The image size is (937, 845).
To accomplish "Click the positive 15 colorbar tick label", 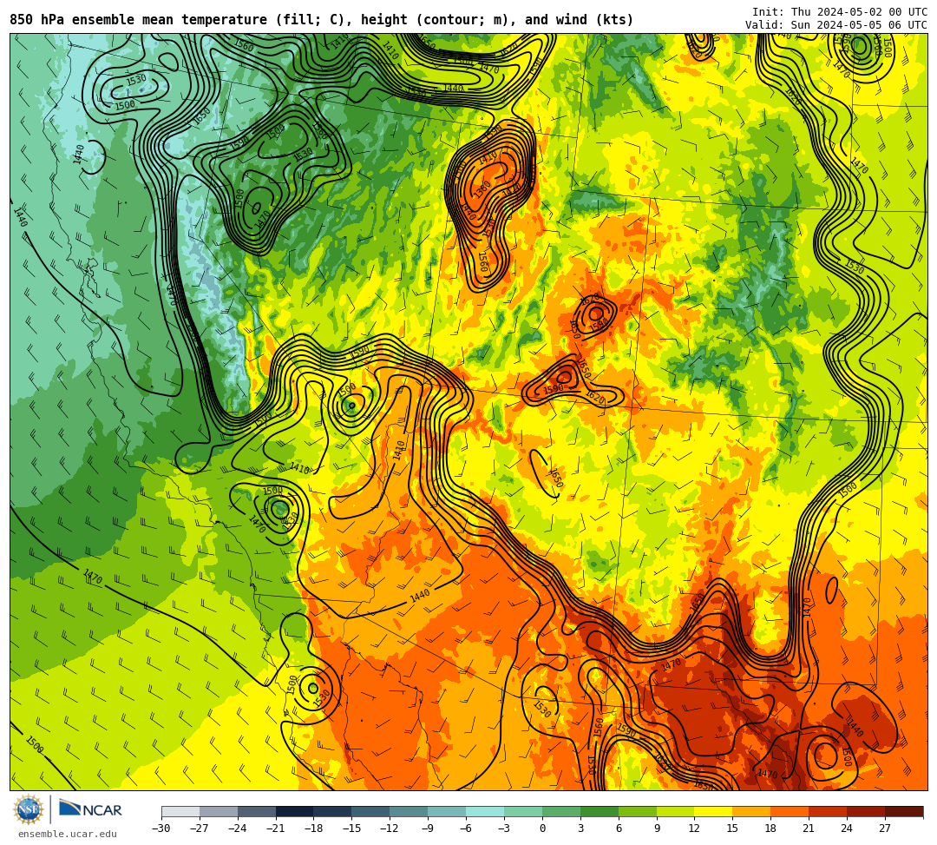I will pos(732,828).
